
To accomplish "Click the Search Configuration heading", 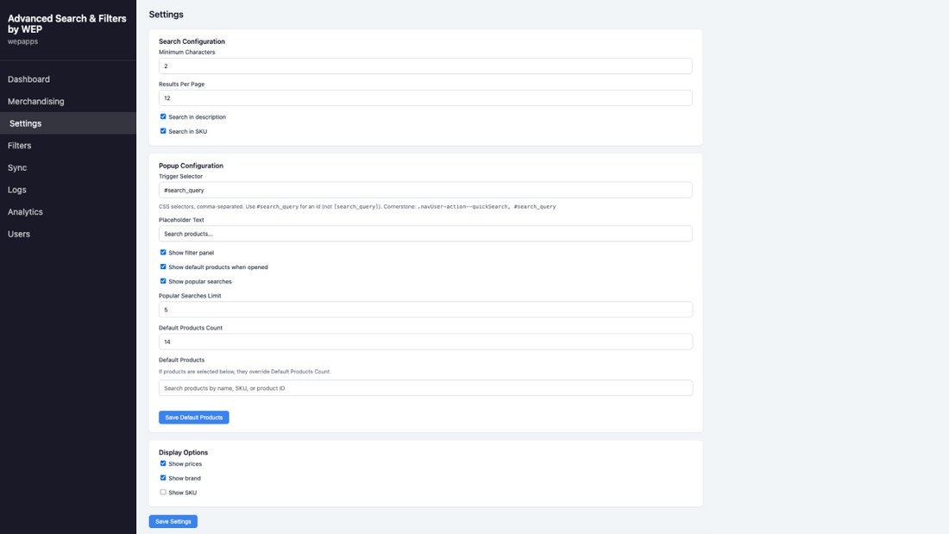I will pyautogui.click(x=192, y=41).
